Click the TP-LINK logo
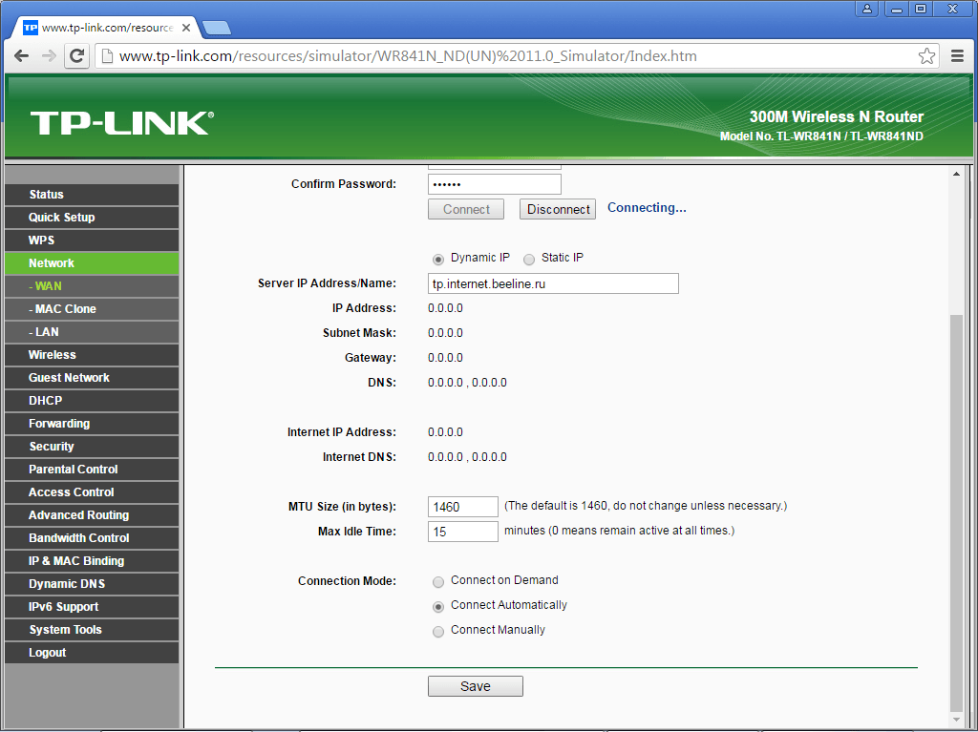Viewport: 978px width, 732px height. 121,123
